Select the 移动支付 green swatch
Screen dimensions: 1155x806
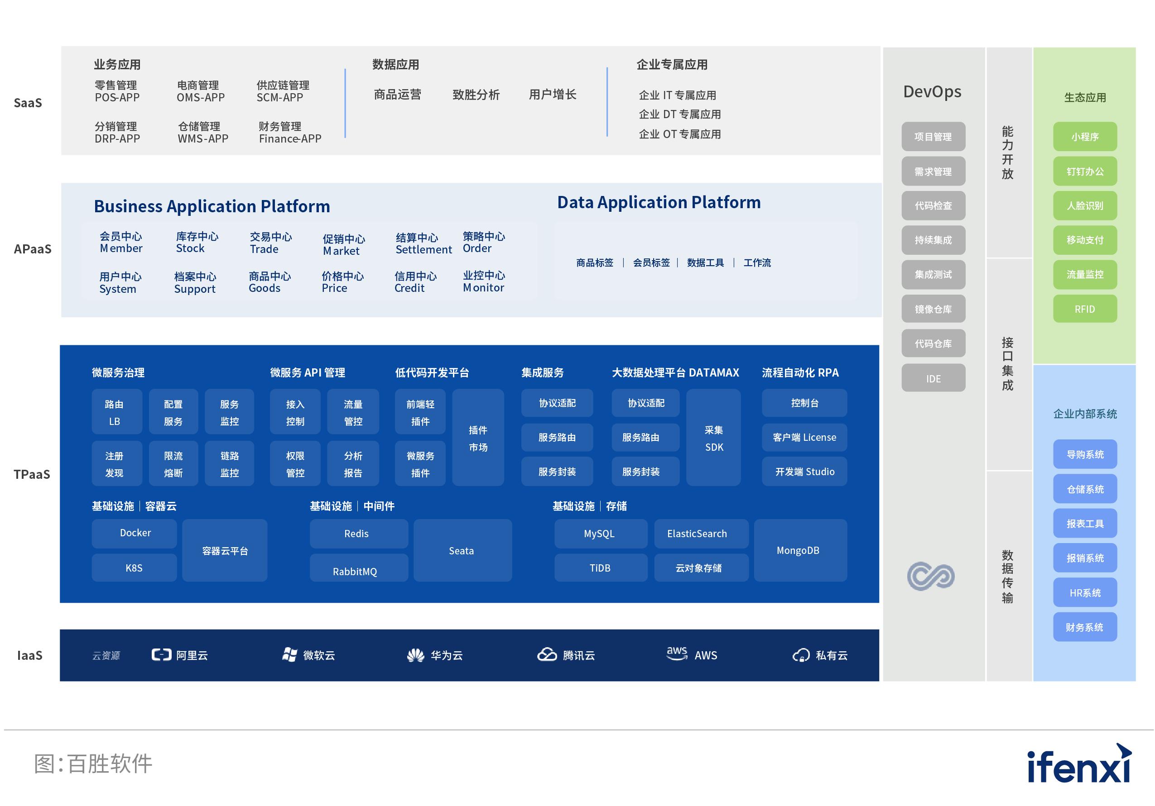tap(1085, 240)
